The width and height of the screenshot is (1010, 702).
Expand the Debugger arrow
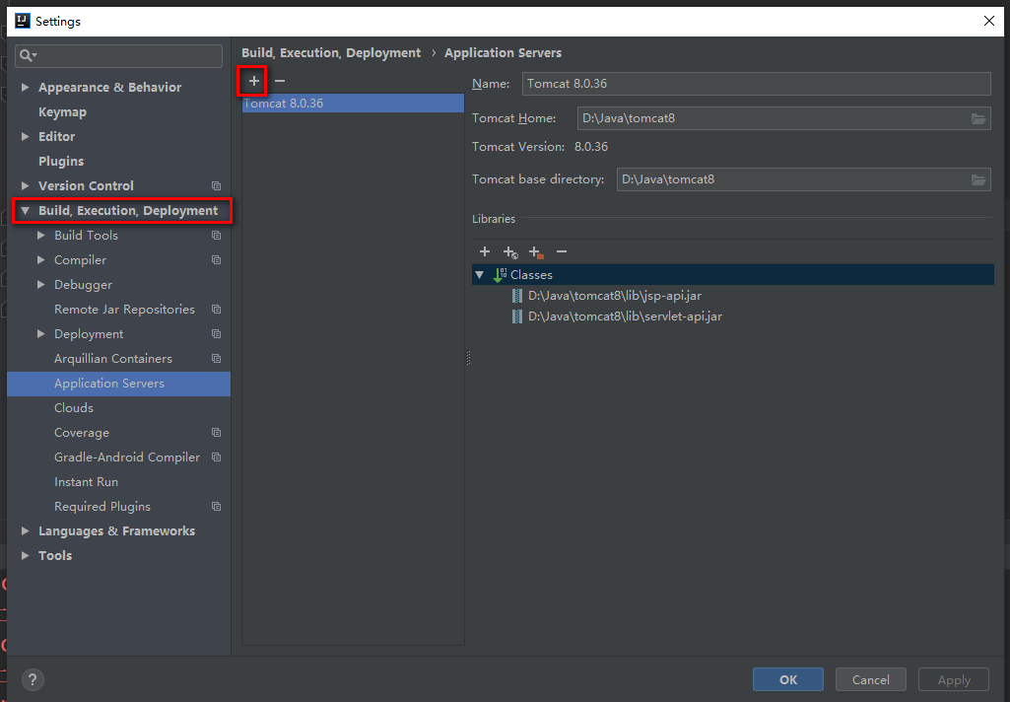41,284
